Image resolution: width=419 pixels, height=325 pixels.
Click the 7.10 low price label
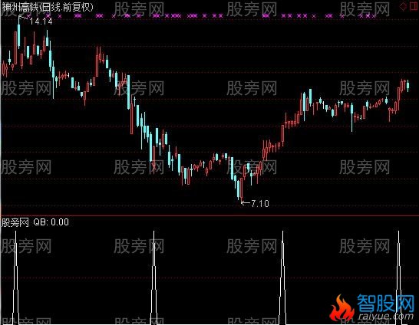coord(260,204)
